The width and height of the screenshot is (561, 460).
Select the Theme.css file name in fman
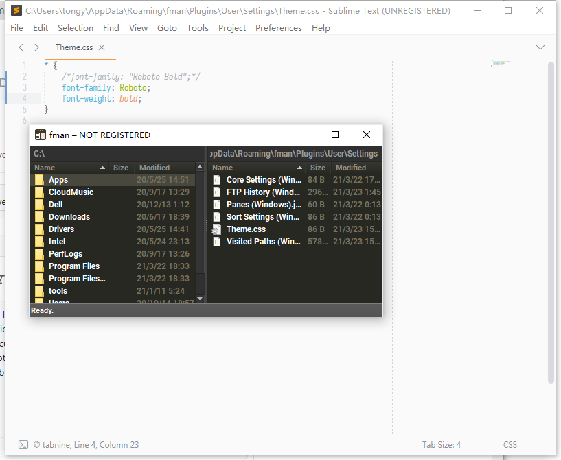pyautogui.click(x=246, y=229)
